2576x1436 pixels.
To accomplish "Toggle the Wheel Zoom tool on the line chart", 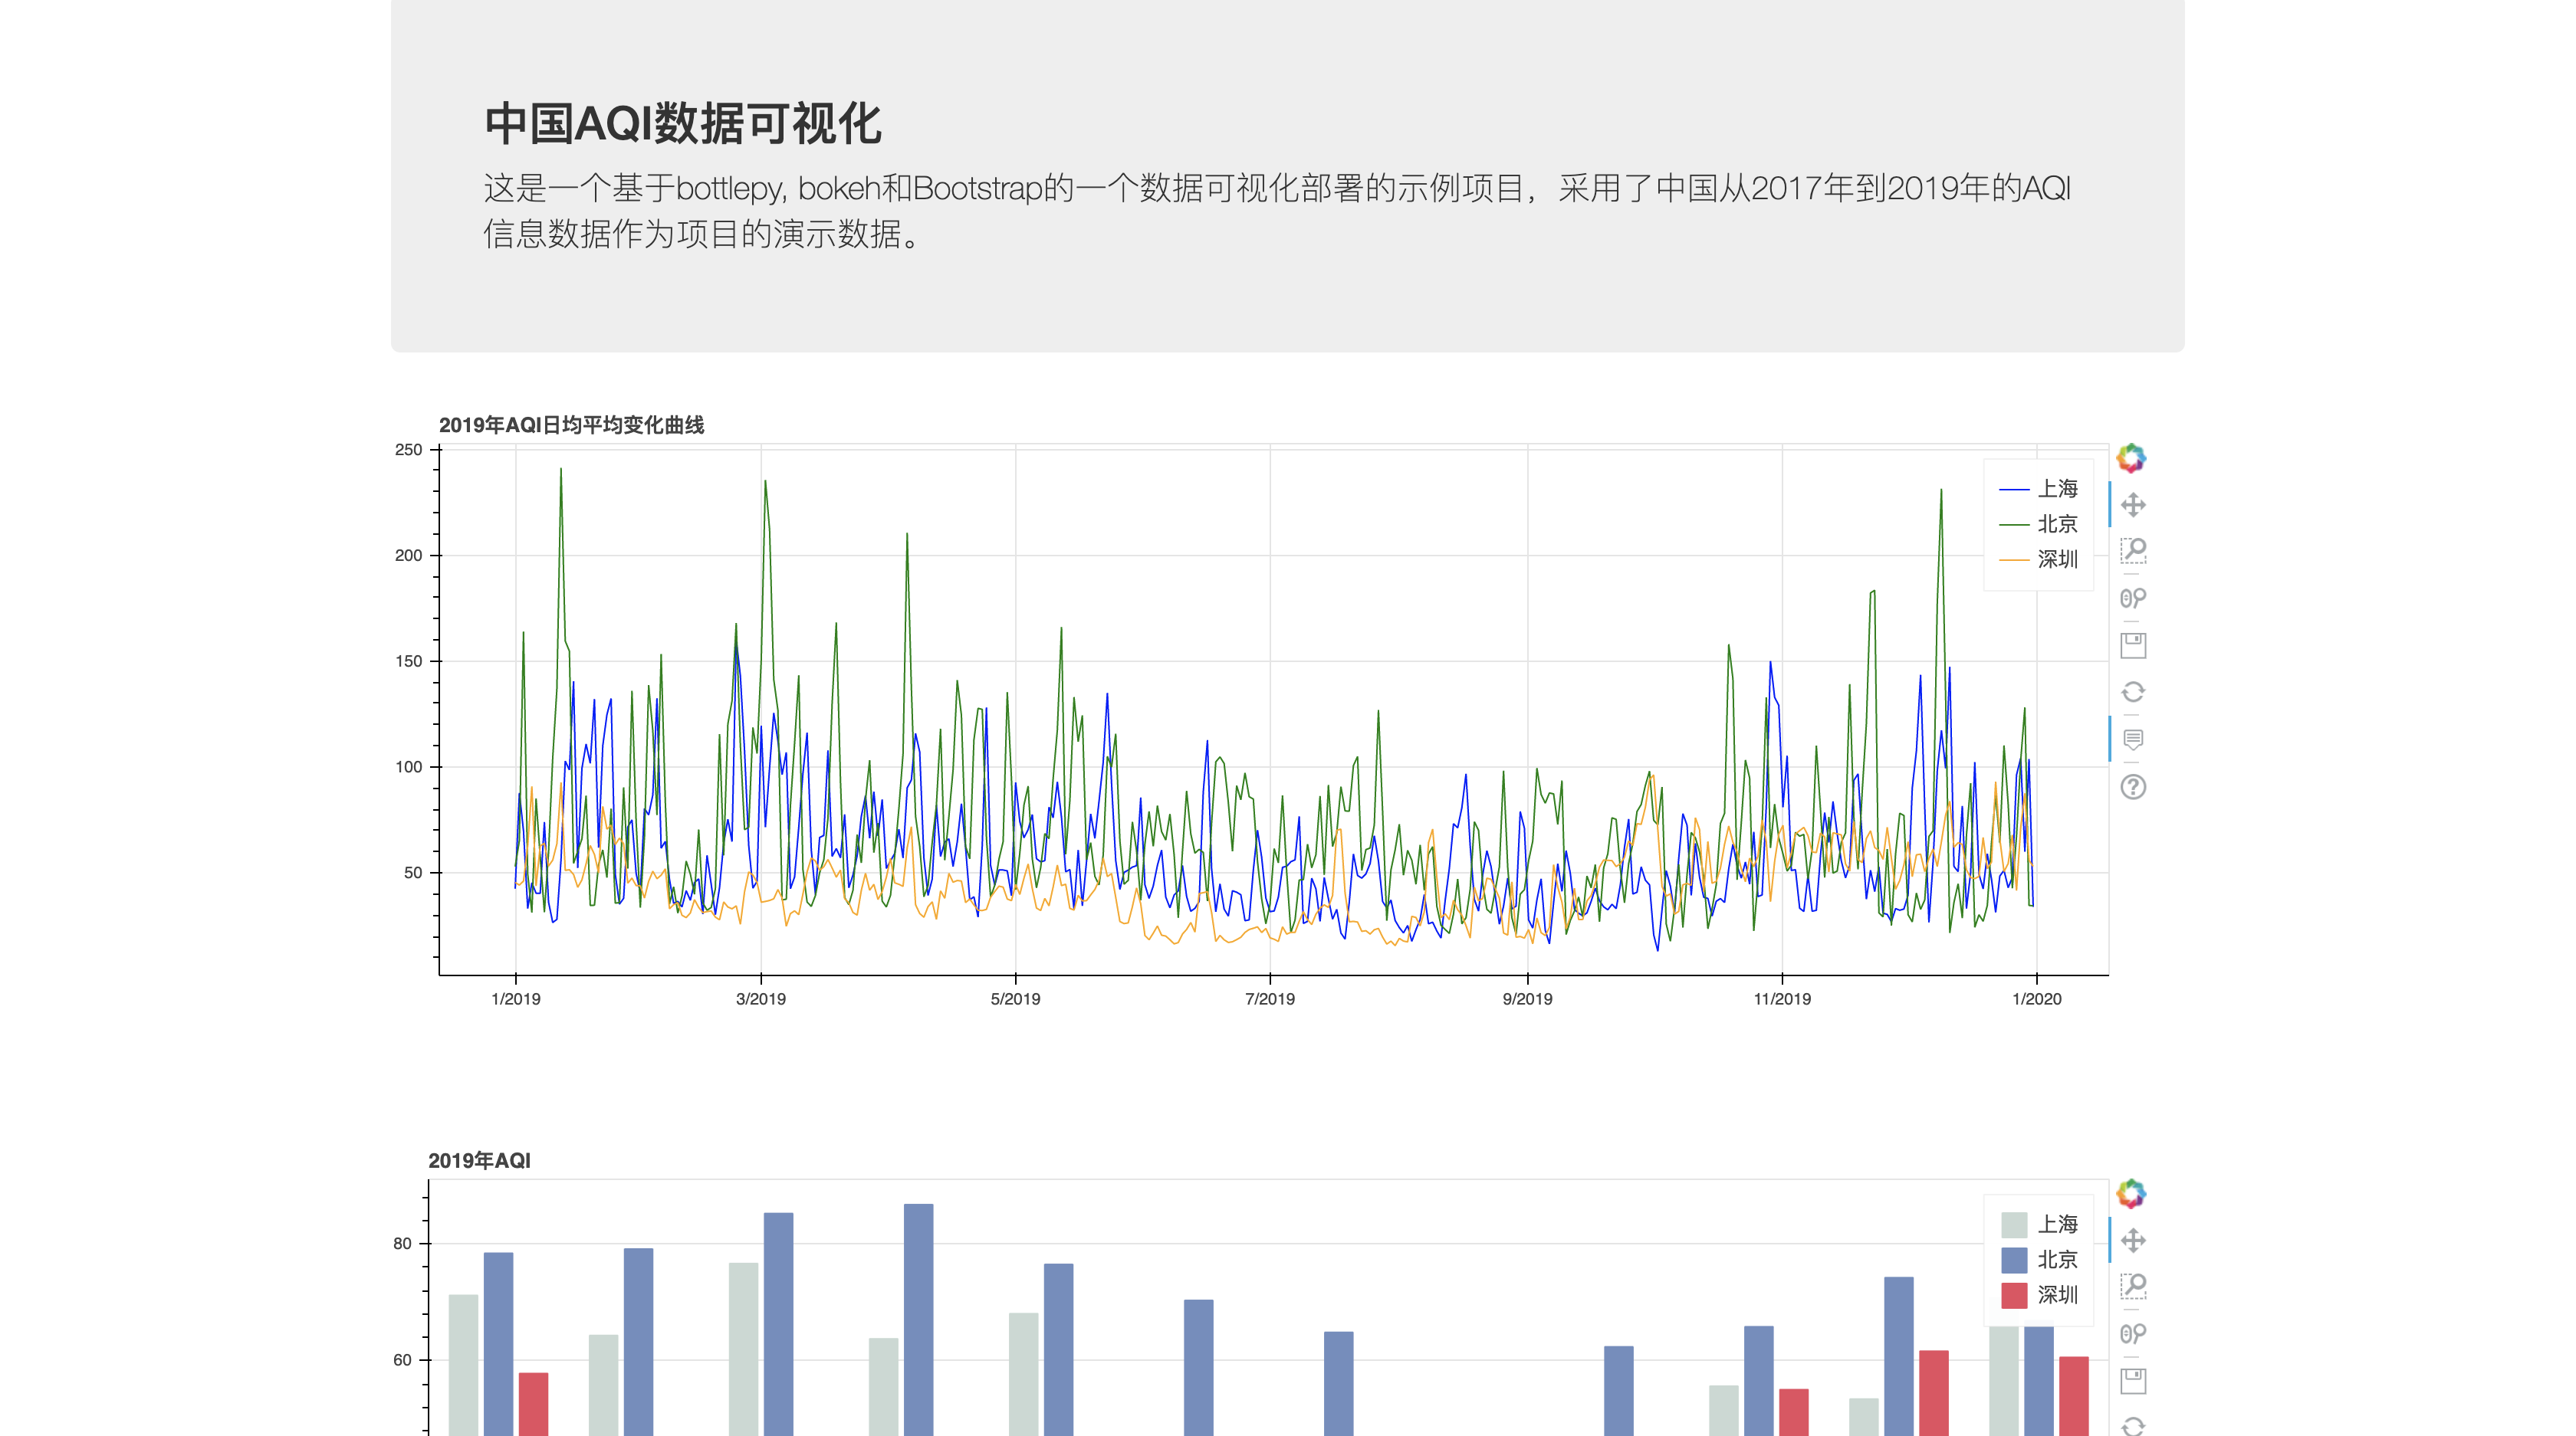I will (2132, 598).
